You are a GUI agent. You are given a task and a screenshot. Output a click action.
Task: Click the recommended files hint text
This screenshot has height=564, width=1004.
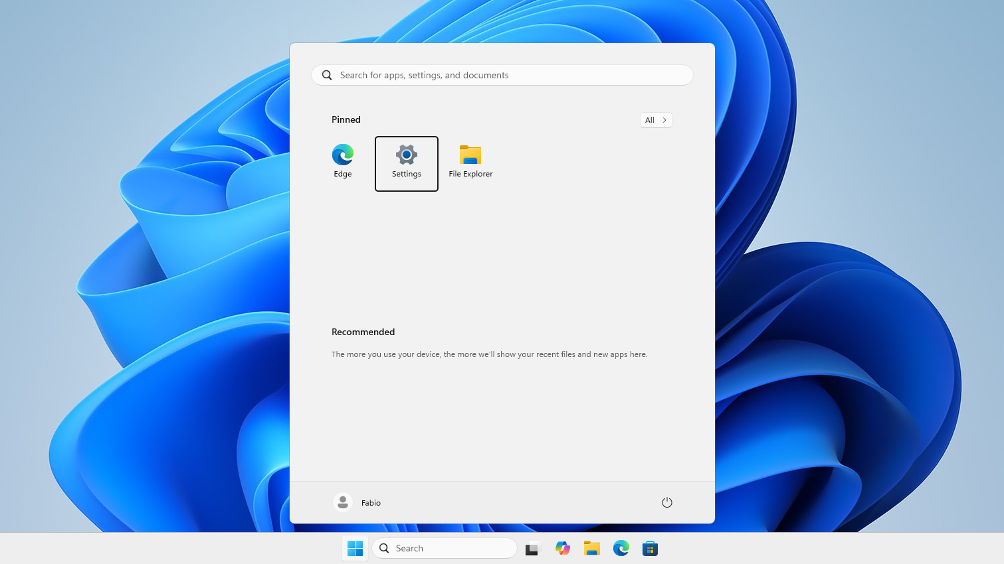[x=490, y=354]
